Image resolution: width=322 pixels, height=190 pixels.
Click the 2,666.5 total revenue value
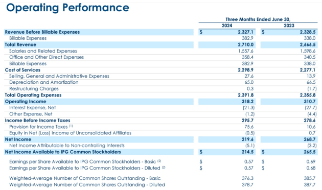pyautogui.click(x=308, y=45)
